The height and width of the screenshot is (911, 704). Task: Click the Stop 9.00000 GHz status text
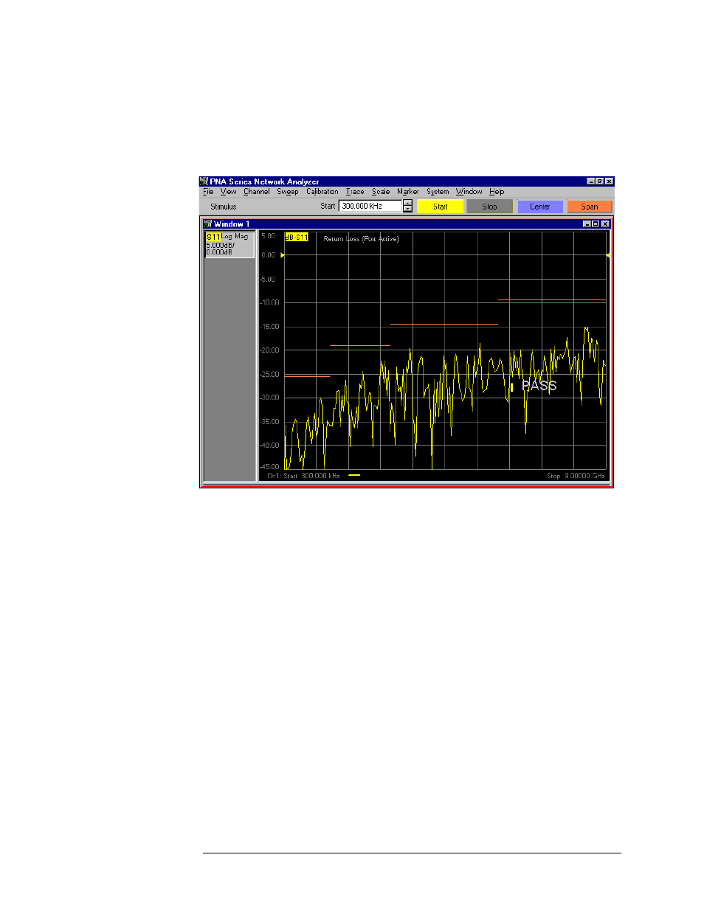tap(576, 476)
